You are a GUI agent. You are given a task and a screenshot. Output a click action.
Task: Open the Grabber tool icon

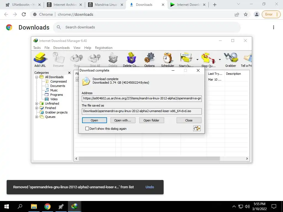pos(231,60)
